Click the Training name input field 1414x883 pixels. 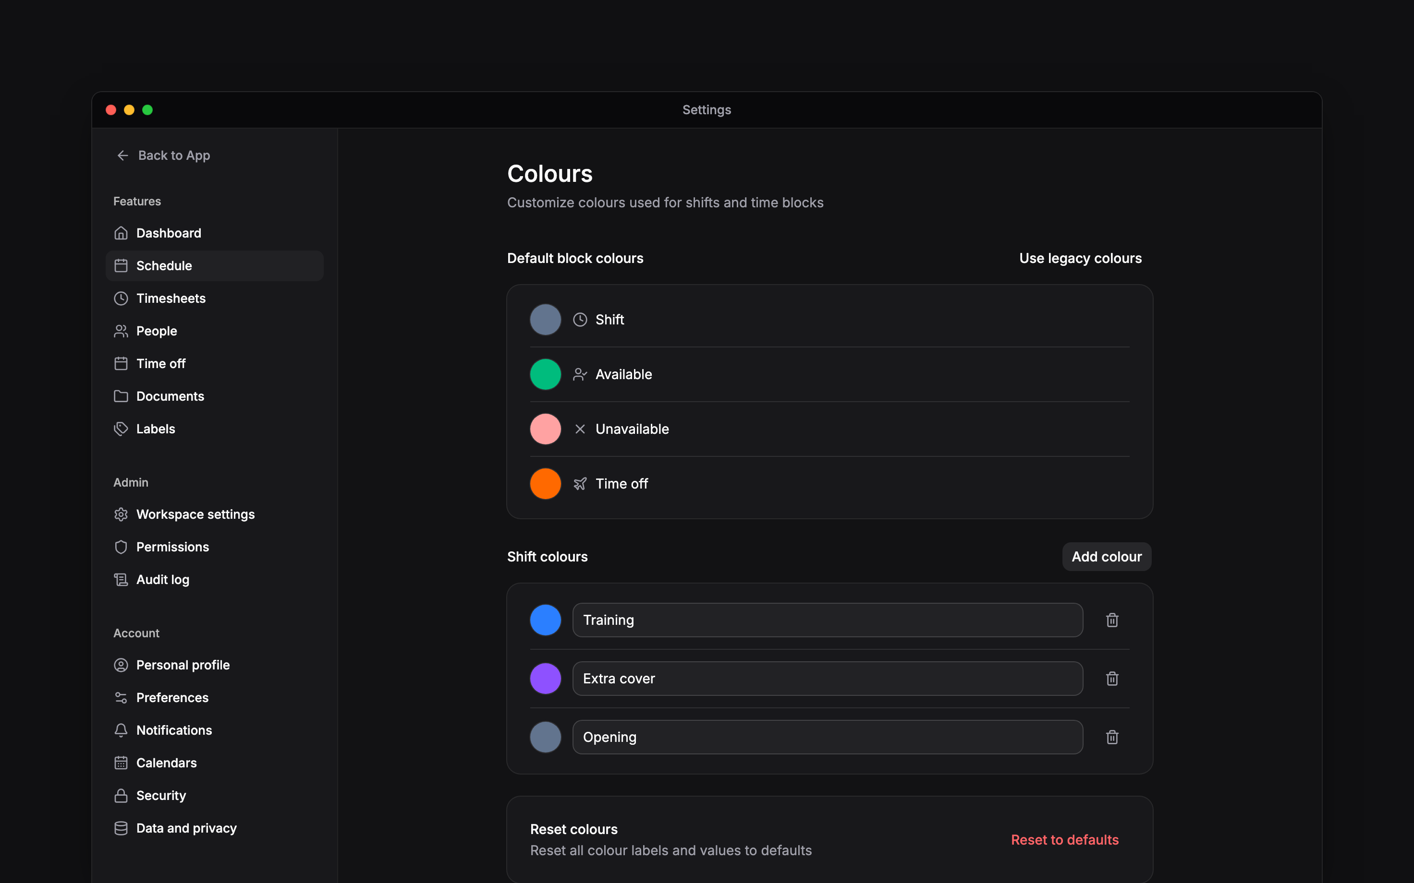(828, 620)
